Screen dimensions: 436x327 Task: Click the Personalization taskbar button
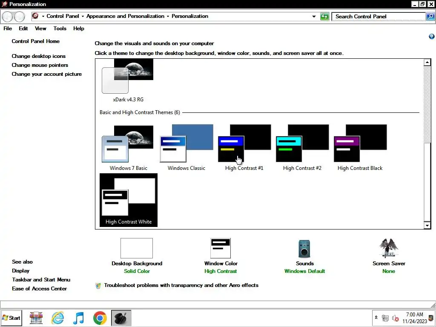coord(121,318)
